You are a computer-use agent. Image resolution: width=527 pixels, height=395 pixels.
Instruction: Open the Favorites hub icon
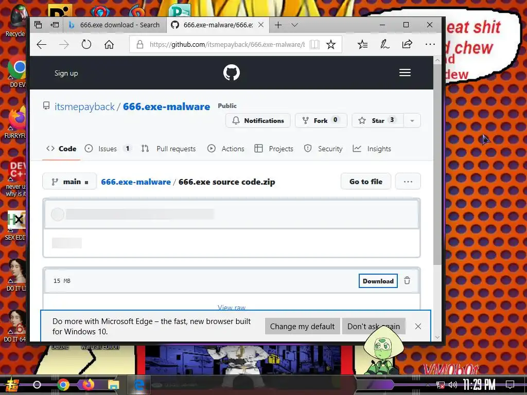click(x=362, y=44)
